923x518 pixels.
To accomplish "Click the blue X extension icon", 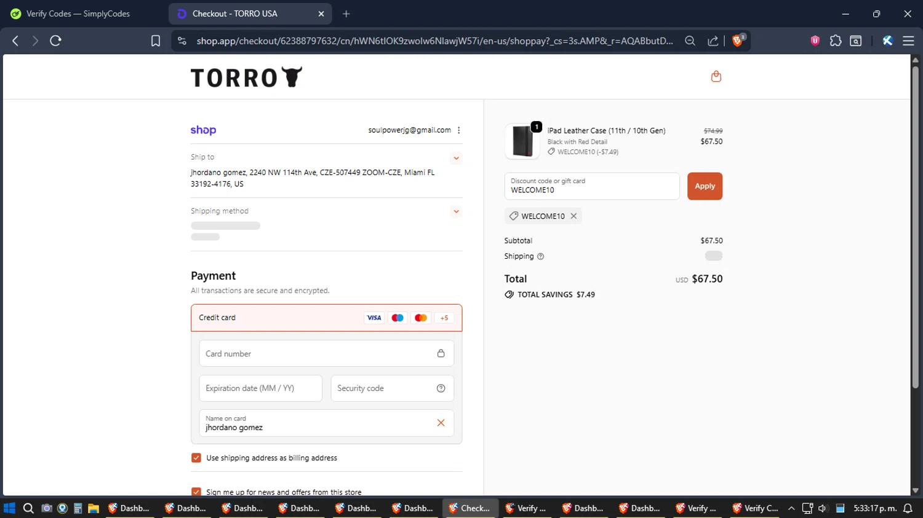I will coord(887,41).
